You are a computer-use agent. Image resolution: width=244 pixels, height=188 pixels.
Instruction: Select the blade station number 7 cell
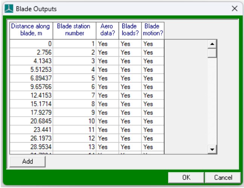point(74,95)
